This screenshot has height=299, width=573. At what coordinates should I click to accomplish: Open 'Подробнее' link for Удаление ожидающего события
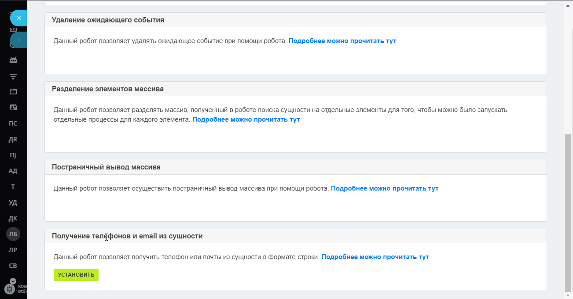tap(342, 41)
